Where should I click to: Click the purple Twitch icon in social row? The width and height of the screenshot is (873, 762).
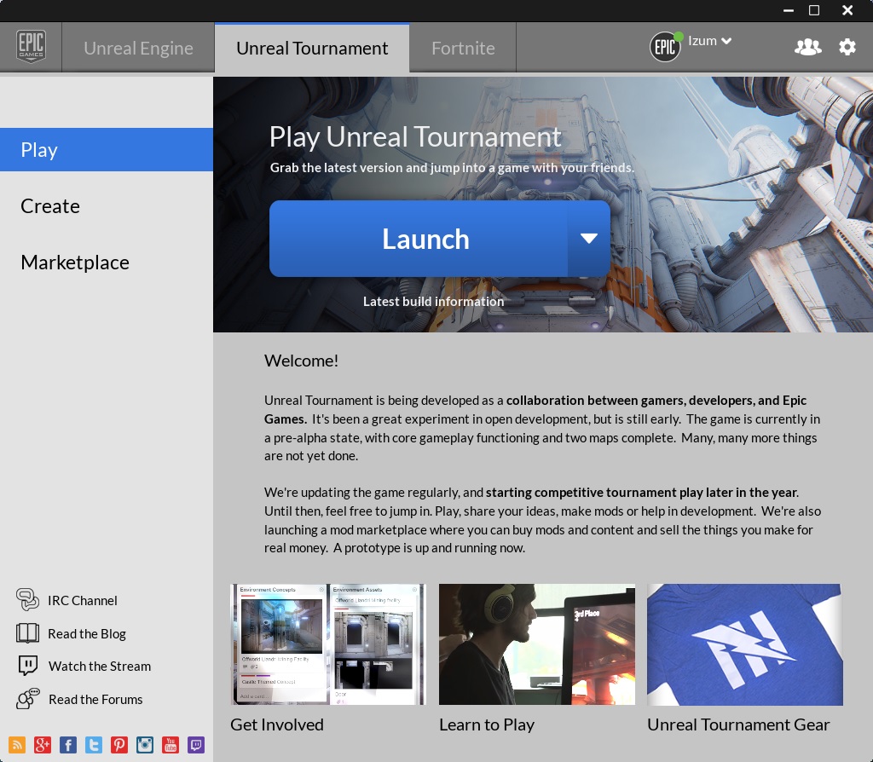click(196, 745)
